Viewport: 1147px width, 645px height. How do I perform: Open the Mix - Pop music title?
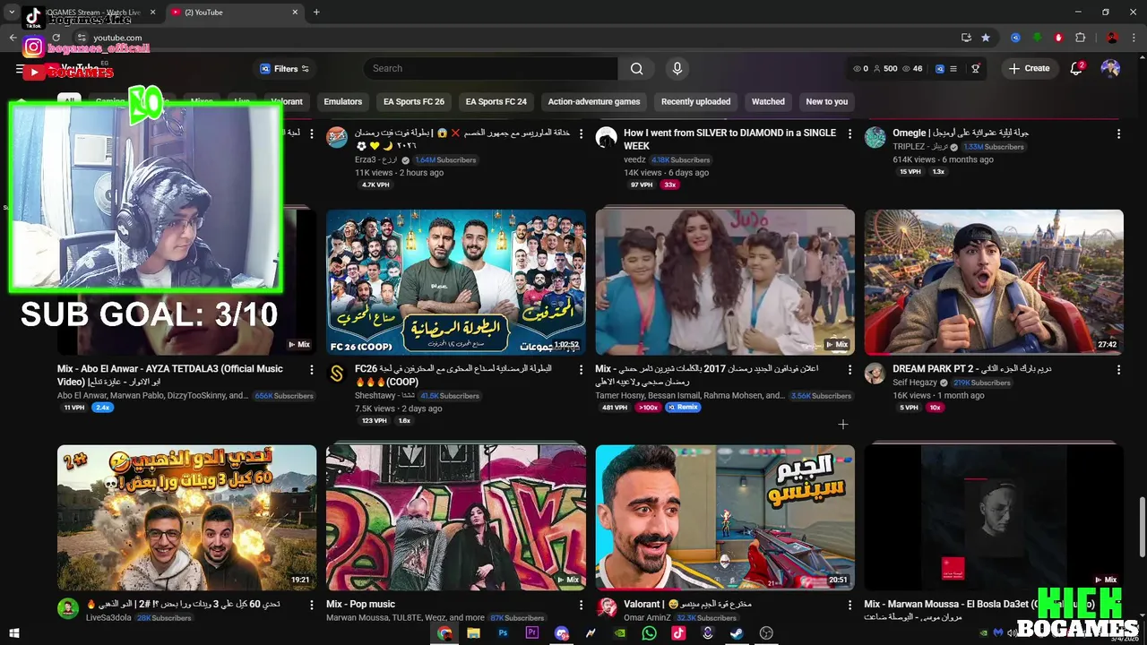coord(360,605)
